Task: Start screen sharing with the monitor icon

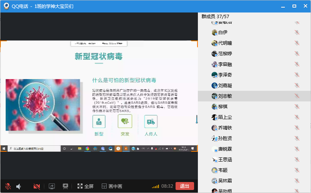Action: point(52,186)
